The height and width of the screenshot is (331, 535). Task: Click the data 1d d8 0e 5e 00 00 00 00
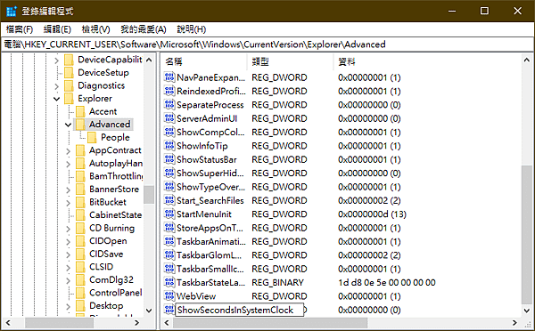coord(387,283)
